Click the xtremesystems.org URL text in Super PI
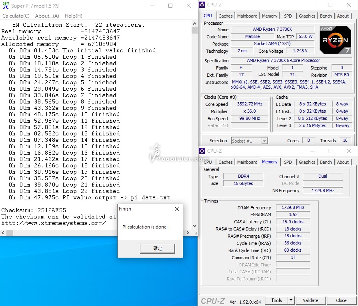The image size is (358, 306). [54, 223]
